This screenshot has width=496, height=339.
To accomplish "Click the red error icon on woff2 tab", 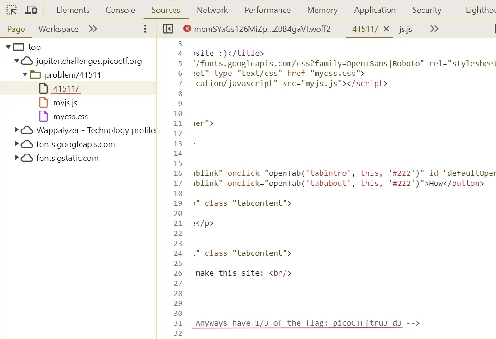I will coord(187,29).
